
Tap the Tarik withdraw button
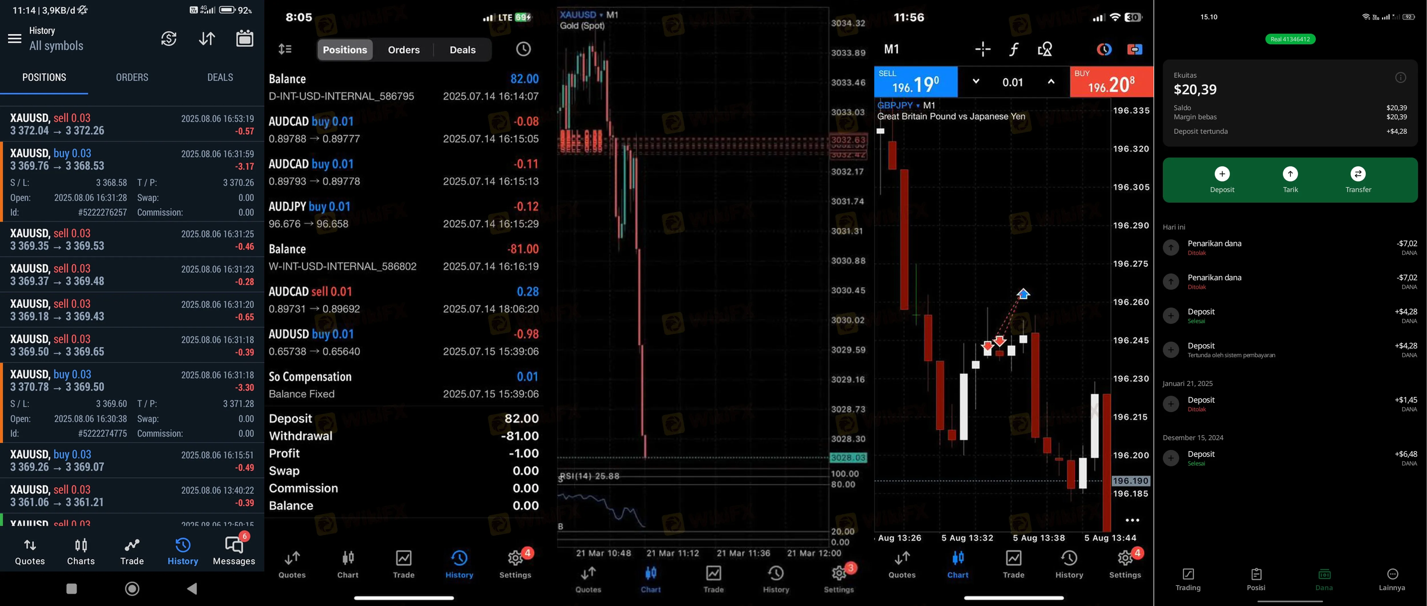coord(1290,180)
